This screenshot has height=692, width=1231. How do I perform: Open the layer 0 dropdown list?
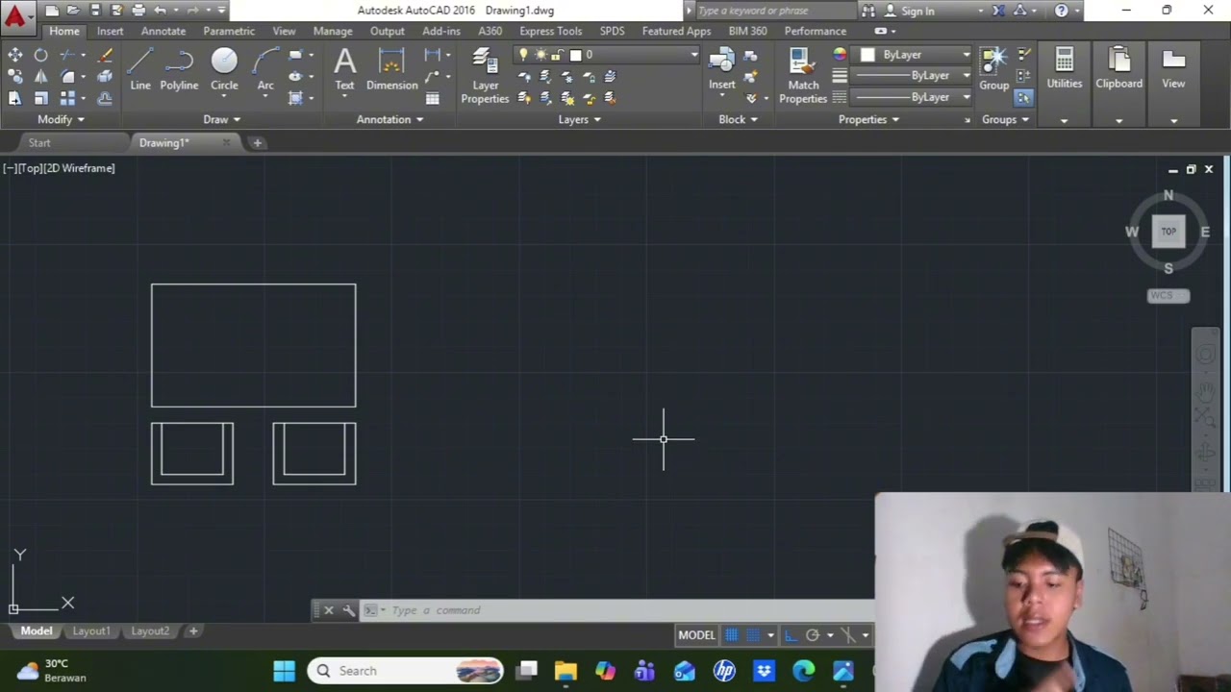click(x=693, y=55)
